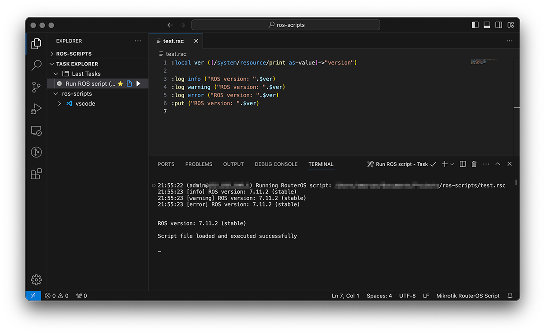Switch to the PORTS panel tab
This screenshot has height=334, width=545.
coord(166,164)
